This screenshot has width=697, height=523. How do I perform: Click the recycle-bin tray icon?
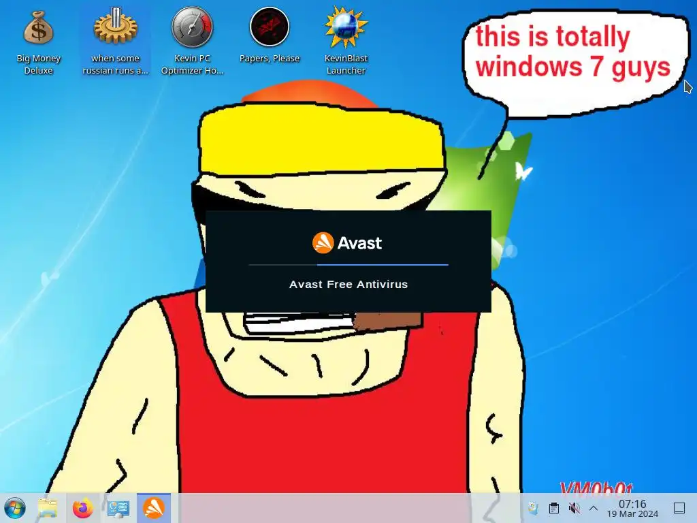click(533, 508)
